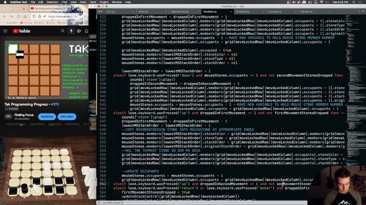Click the Analytics button

tap(47, 117)
